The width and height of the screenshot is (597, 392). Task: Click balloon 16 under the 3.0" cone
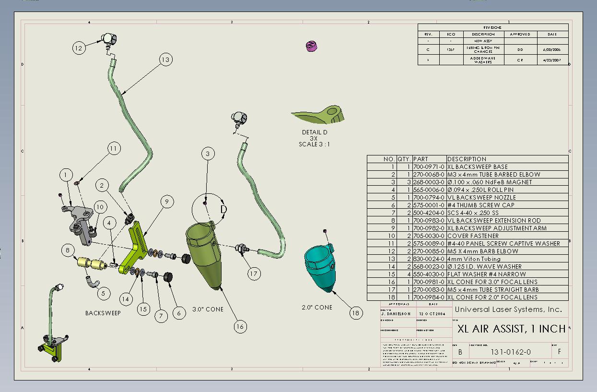[x=240, y=327]
